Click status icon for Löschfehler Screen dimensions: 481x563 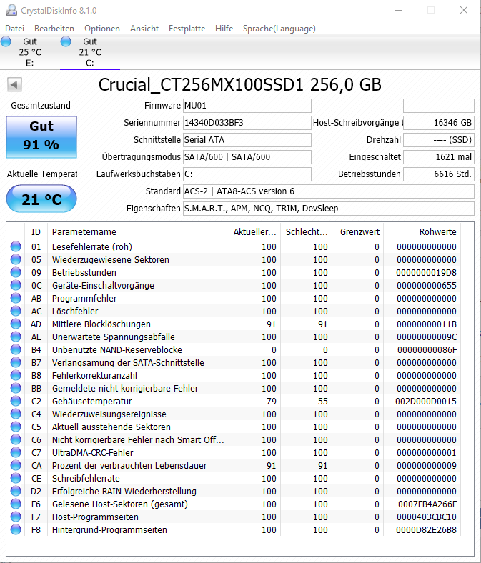click(16, 311)
